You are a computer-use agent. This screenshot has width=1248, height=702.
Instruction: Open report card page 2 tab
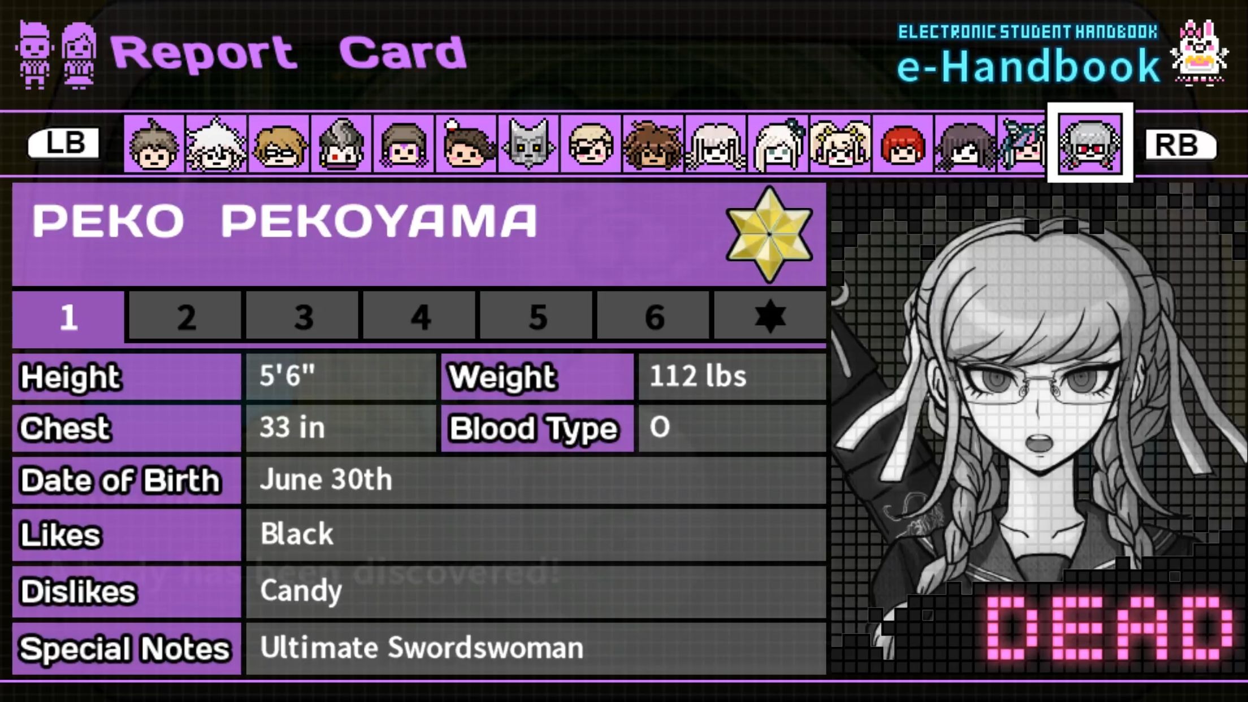point(185,317)
